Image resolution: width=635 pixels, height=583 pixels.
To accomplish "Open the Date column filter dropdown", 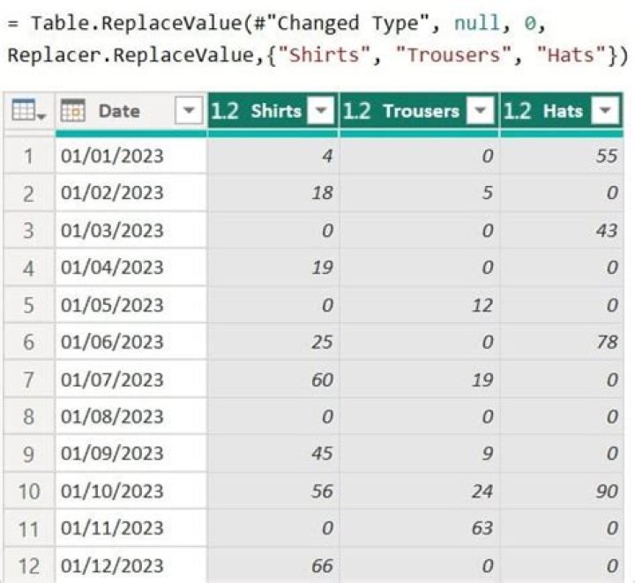I will 189,110.
